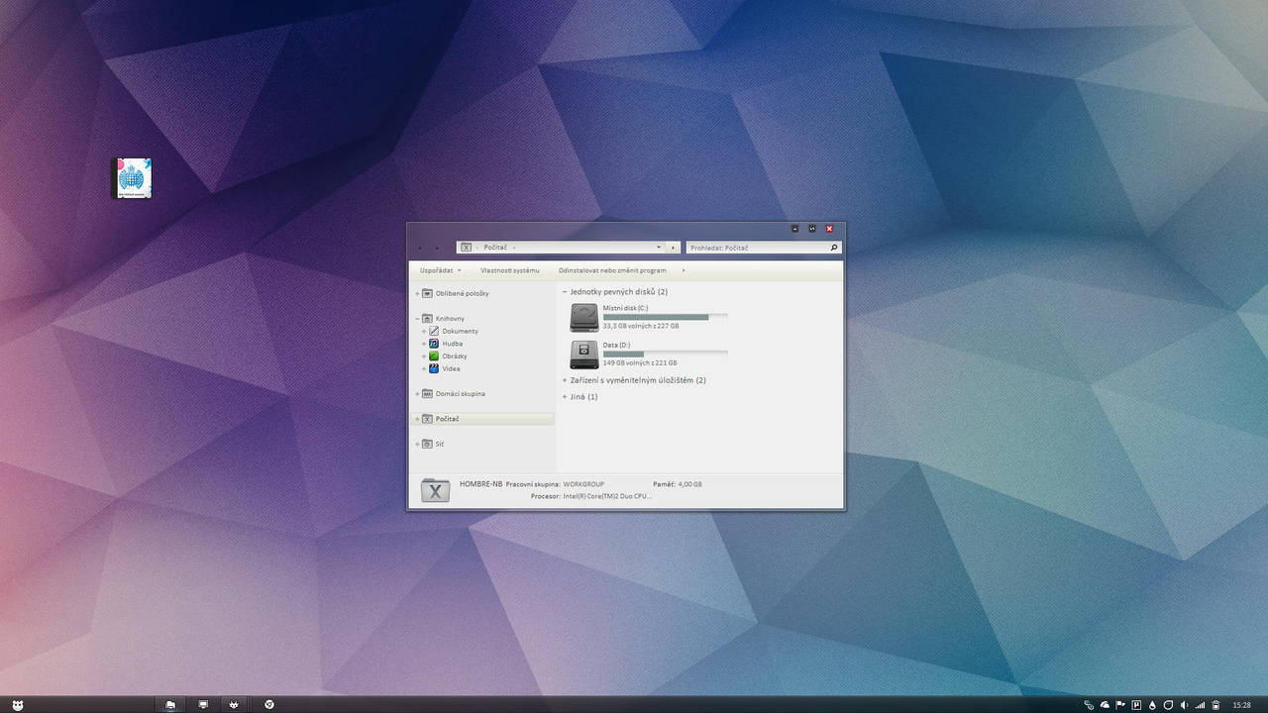This screenshot has width=1268, height=713.
Task: Select the Obrázky library icon
Action: tap(434, 356)
